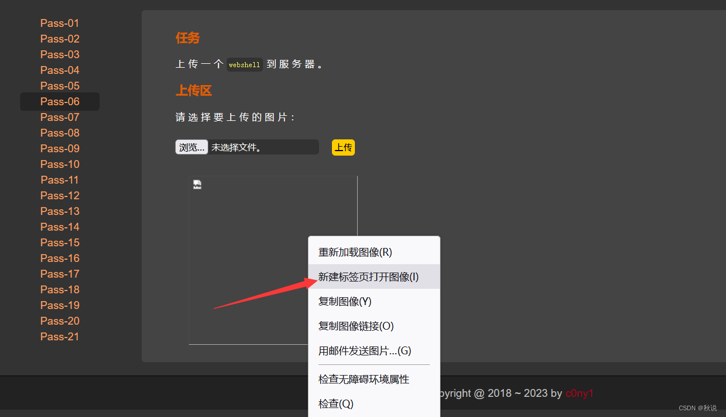This screenshot has height=417, width=726.
Task: Go to Pass-08
Action: [60, 133]
